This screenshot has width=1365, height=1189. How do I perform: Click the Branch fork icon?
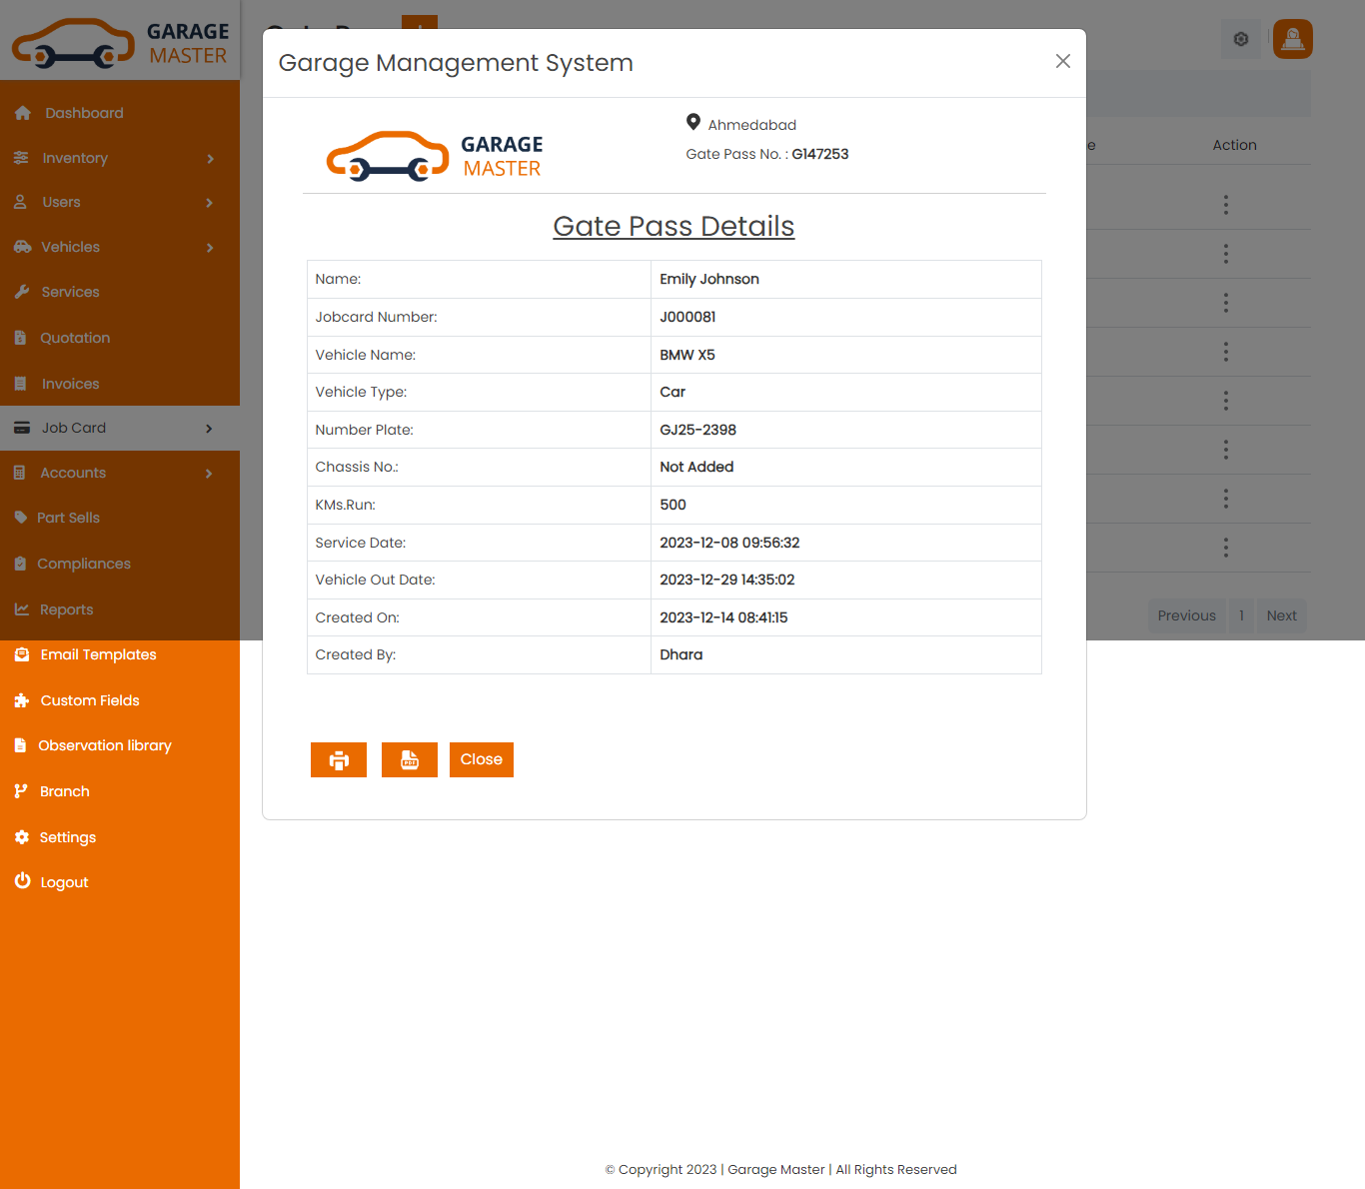21,791
